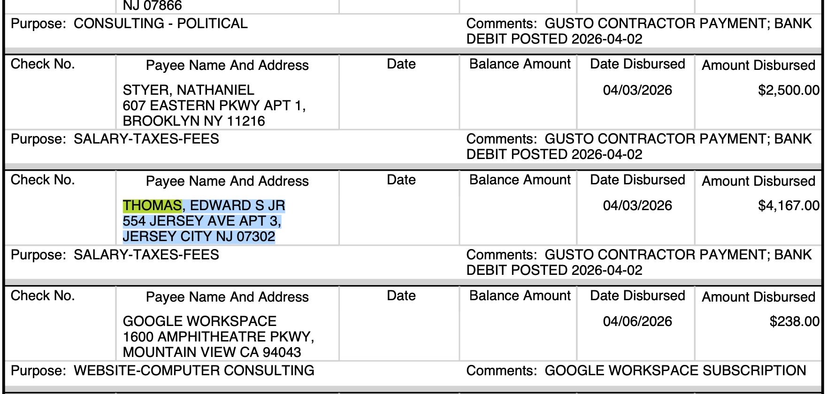The height and width of the screenshot is (394, 827).
Task: Click 1600 AMPHITHEATRE PKWY address line
Action: click(x=218, y=337)
